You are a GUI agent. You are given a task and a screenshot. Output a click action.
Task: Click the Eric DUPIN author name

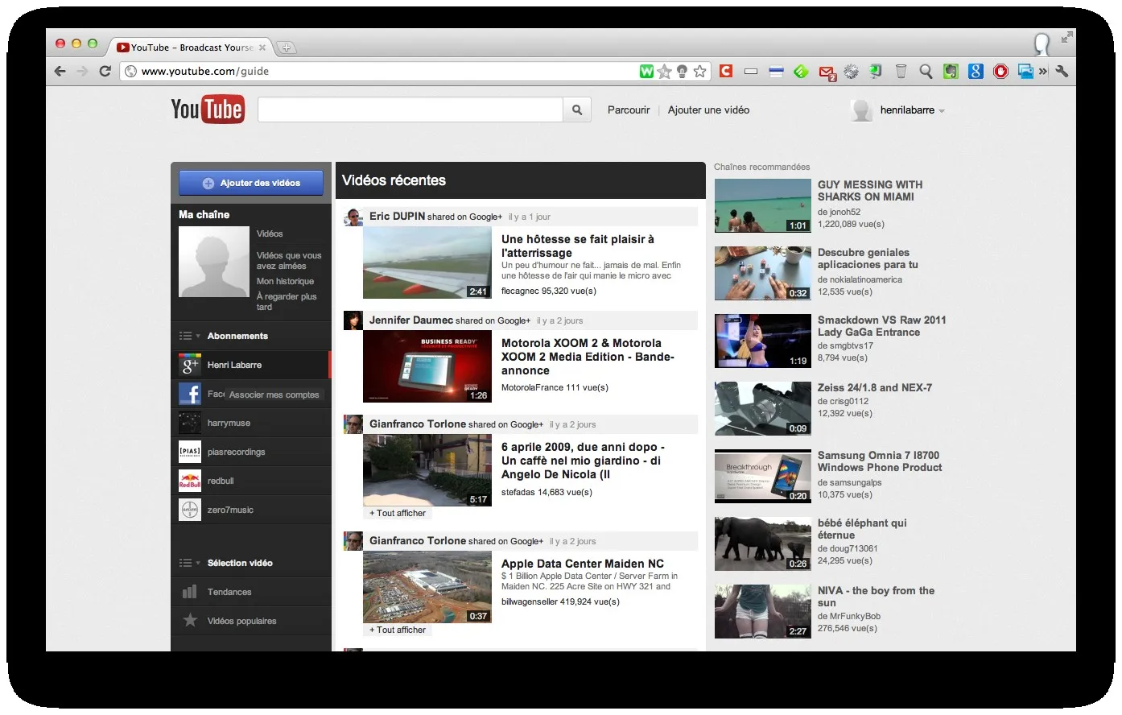pos(397,216)
